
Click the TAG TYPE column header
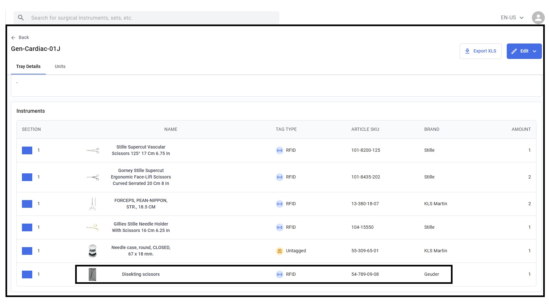286,129
